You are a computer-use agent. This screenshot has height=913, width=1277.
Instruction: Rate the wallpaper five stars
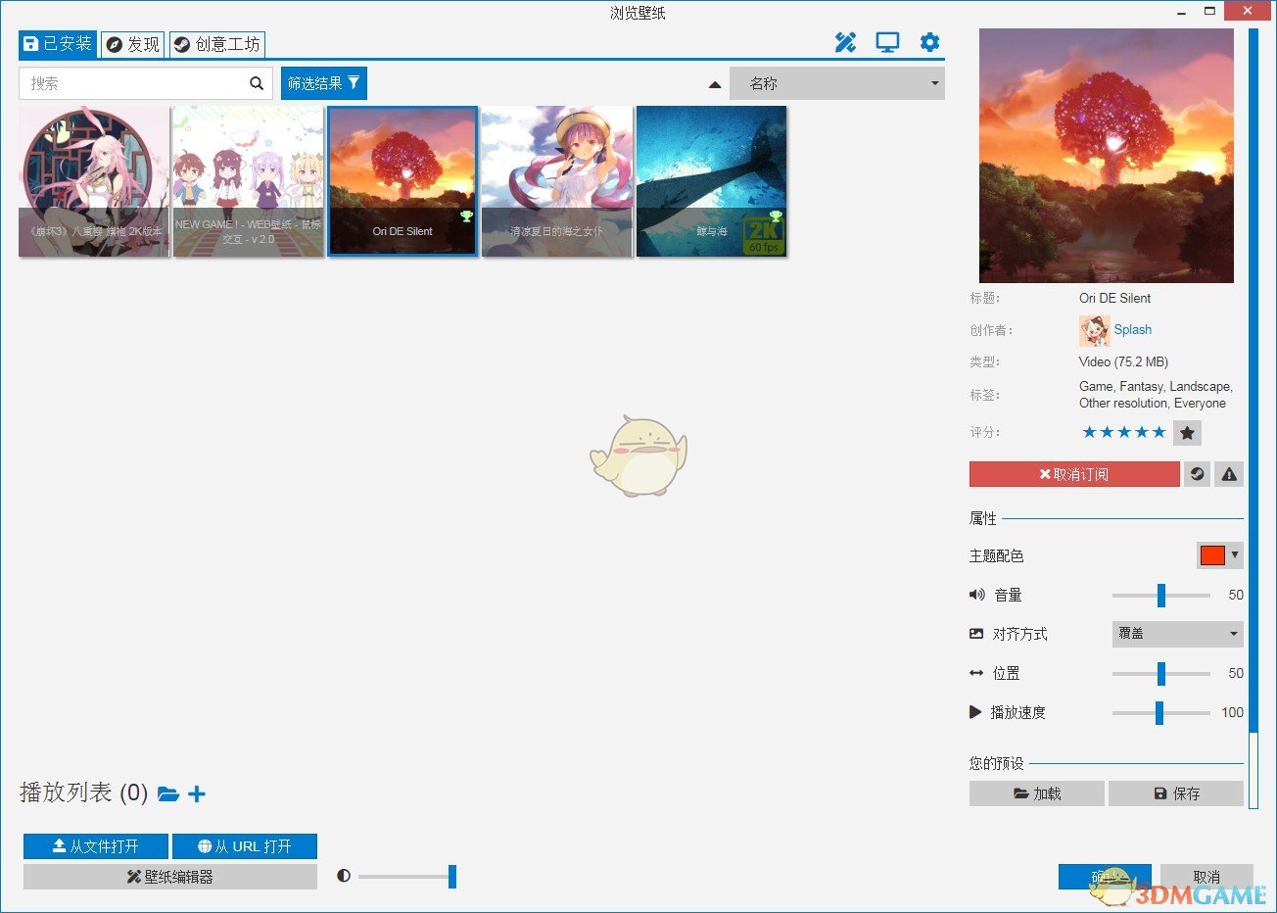tap(1159, 432)
